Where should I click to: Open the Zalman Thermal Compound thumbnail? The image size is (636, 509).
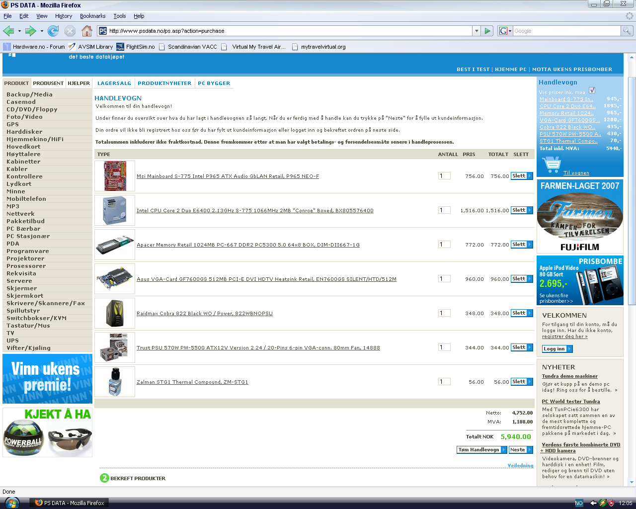(x=115, y=382)
